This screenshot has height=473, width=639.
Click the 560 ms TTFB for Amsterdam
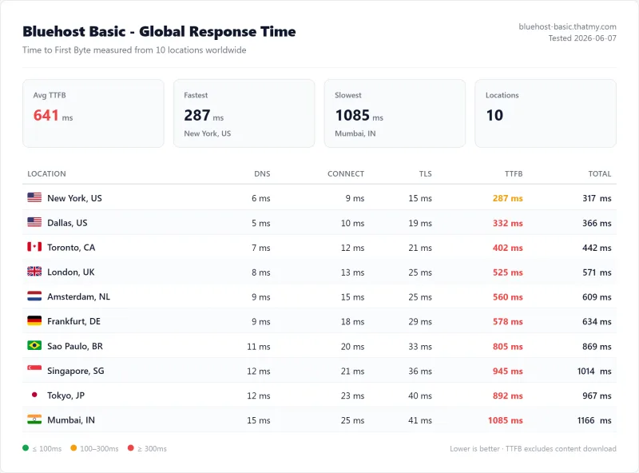click(x=507, y=297)
